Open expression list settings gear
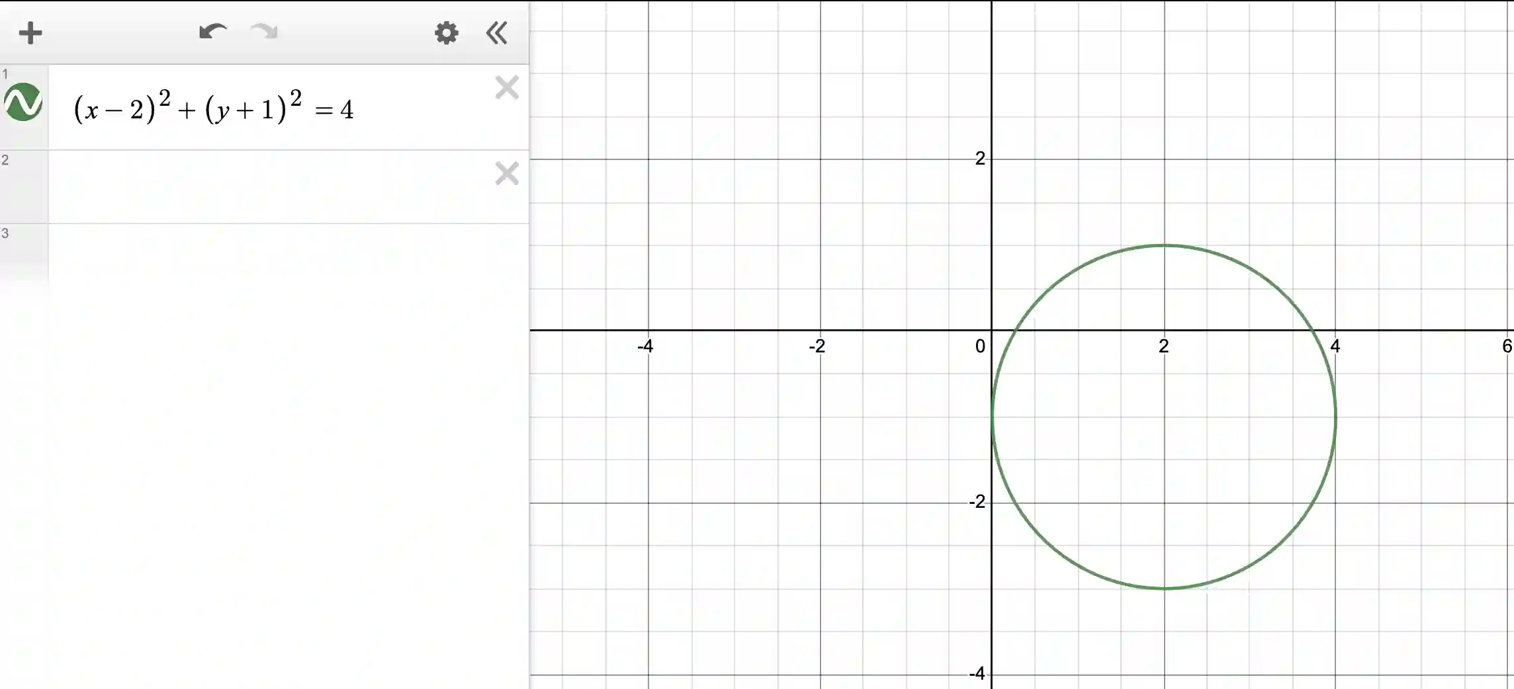The image size is (1514, 689). 447,32
